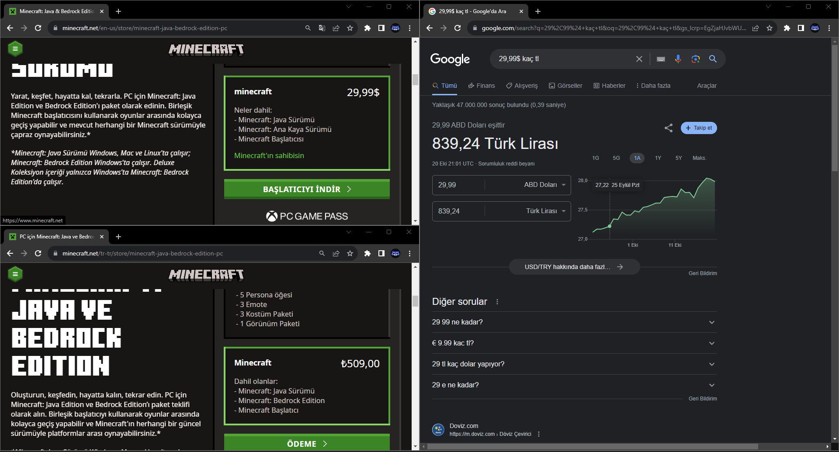Switch to Alışveriş search tab

click(522, 86)
